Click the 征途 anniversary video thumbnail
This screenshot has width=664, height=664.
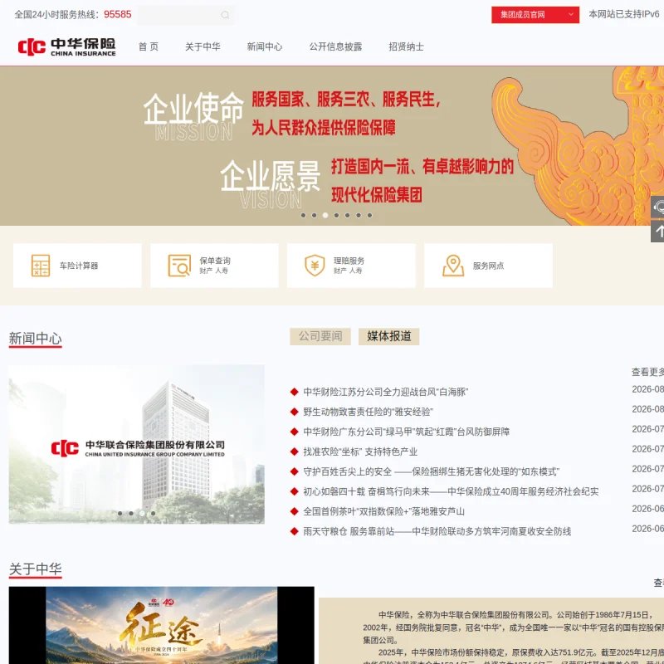pyautogui.click(x=161, y=625)
